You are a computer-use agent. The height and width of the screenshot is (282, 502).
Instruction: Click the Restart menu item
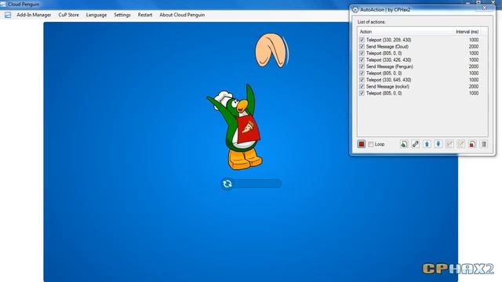point(144,15)
